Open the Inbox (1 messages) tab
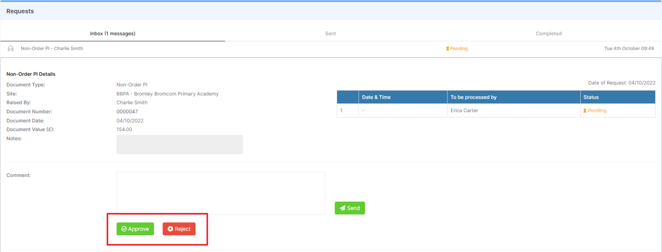662x252 pixels. coord(112,33)
